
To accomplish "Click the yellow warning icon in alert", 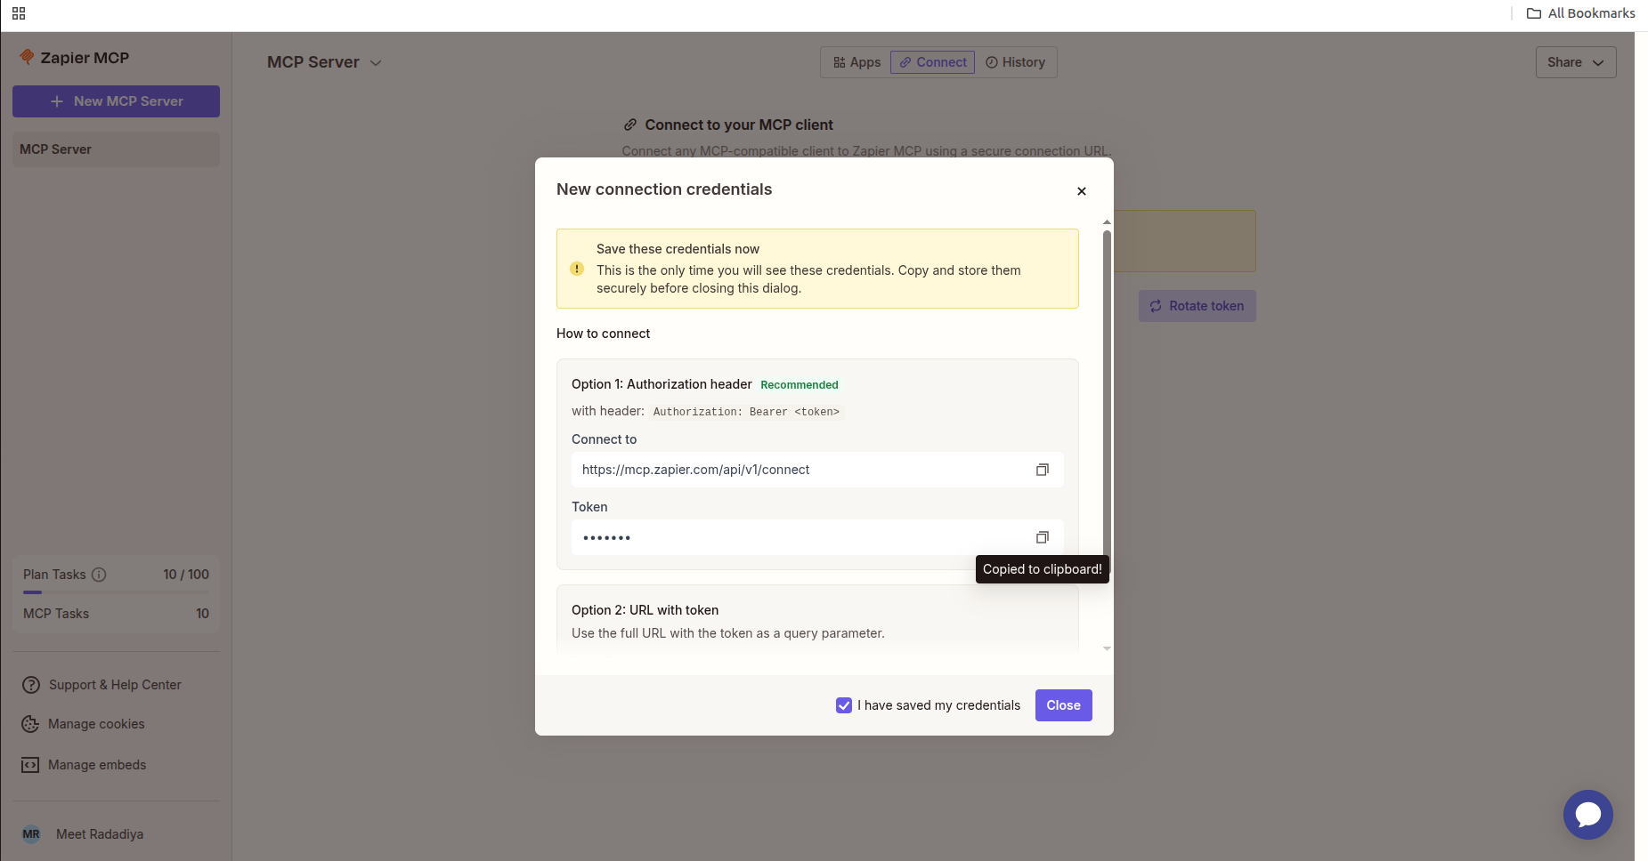I will point(577,269).
